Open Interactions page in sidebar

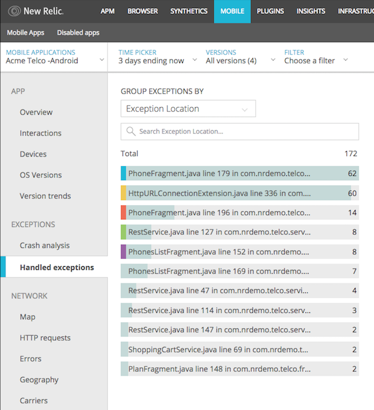click(41, 133)
